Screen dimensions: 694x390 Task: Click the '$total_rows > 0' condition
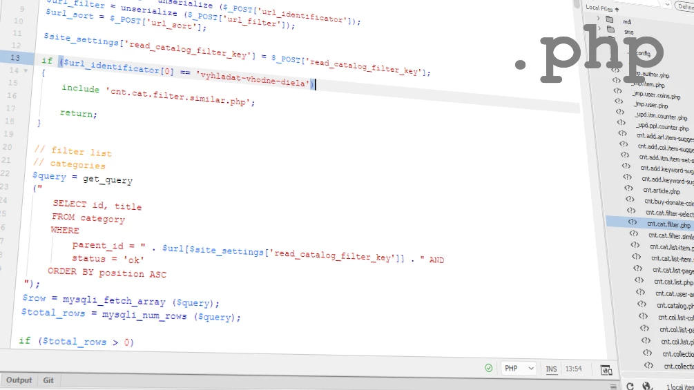(x=86, y=342)
